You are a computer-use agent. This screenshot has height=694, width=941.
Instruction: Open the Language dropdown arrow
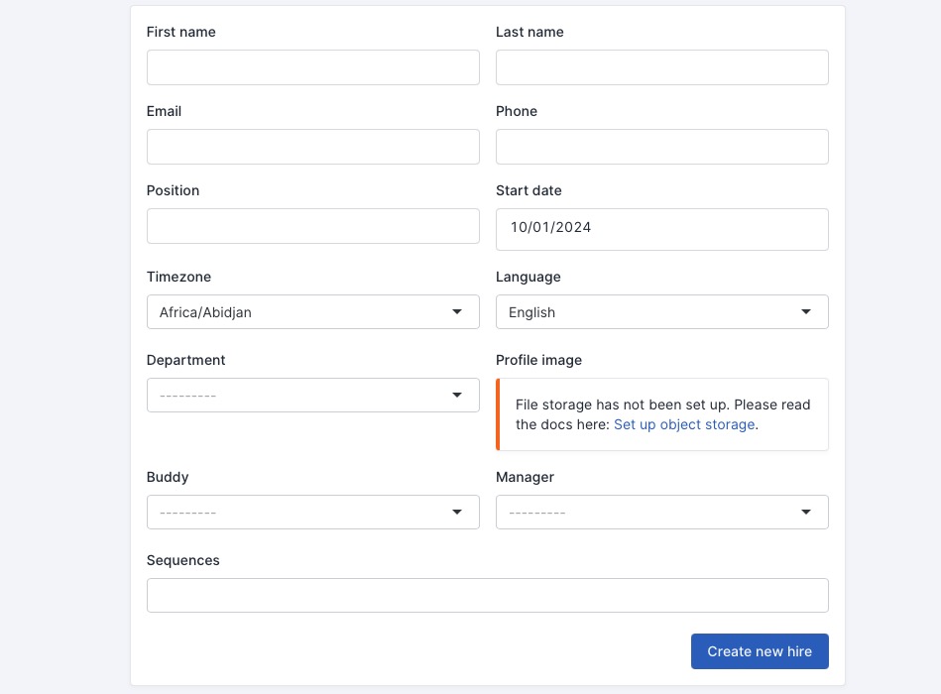click(x=805, y=311)
